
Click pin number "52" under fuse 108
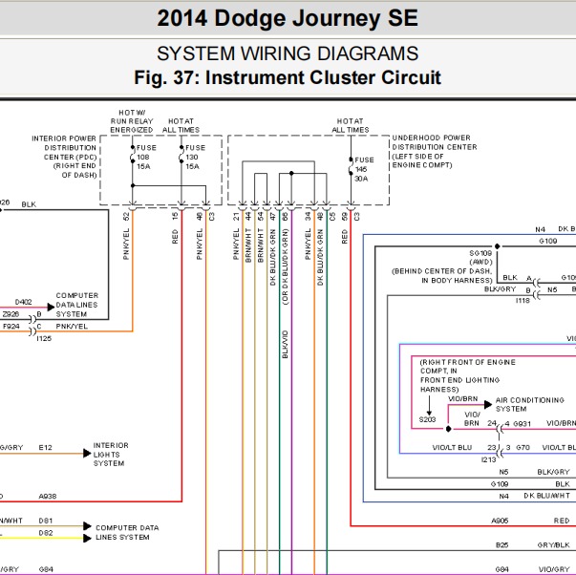point(126,217)
